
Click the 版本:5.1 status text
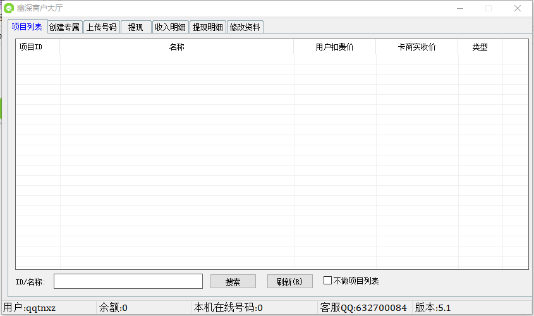coord(433,308)
